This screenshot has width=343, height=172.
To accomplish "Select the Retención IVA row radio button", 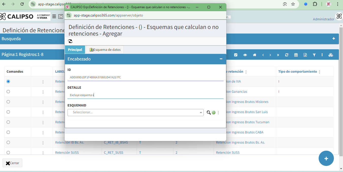I will [8, 81].
